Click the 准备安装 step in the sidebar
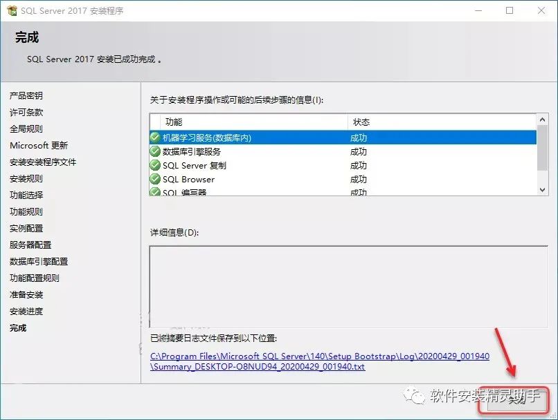The height and width of the screenshot is (420, 558). (x=26, y=295)
